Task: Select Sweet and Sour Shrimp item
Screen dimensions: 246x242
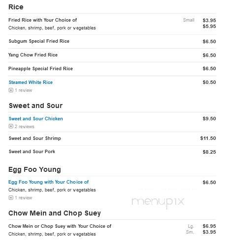Action: pos(35,138)
